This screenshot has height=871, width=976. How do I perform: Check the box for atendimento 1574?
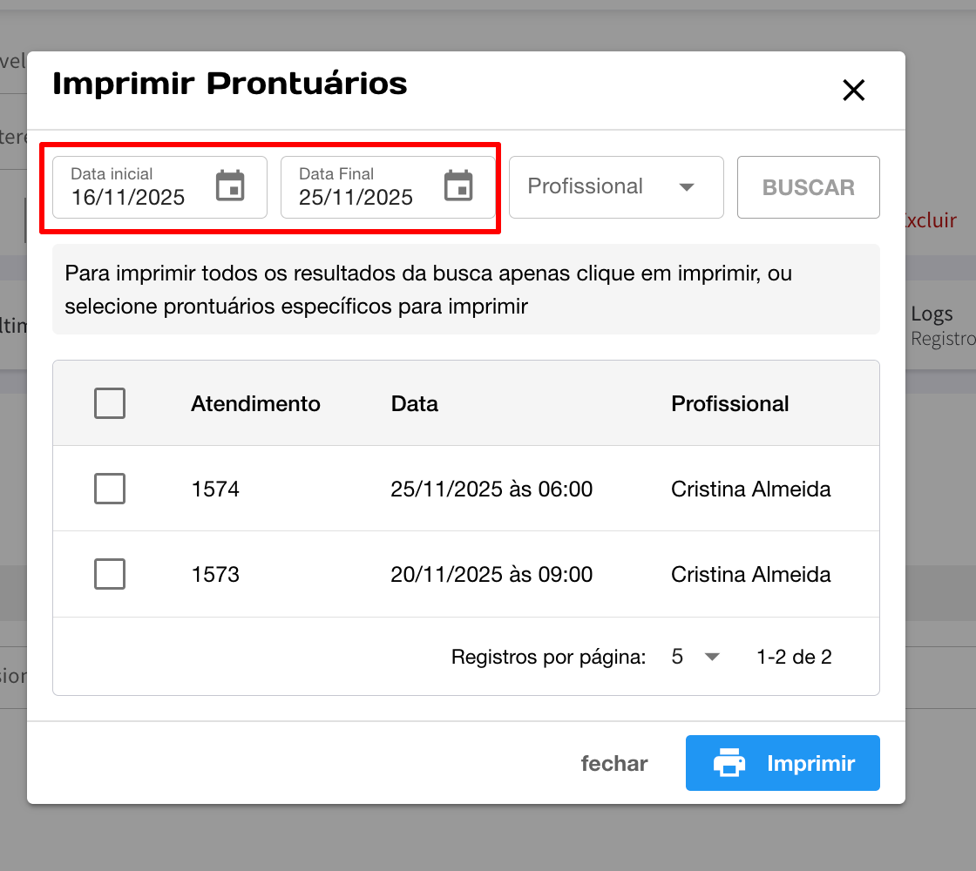pyautogui.click(x=110, y=489)
